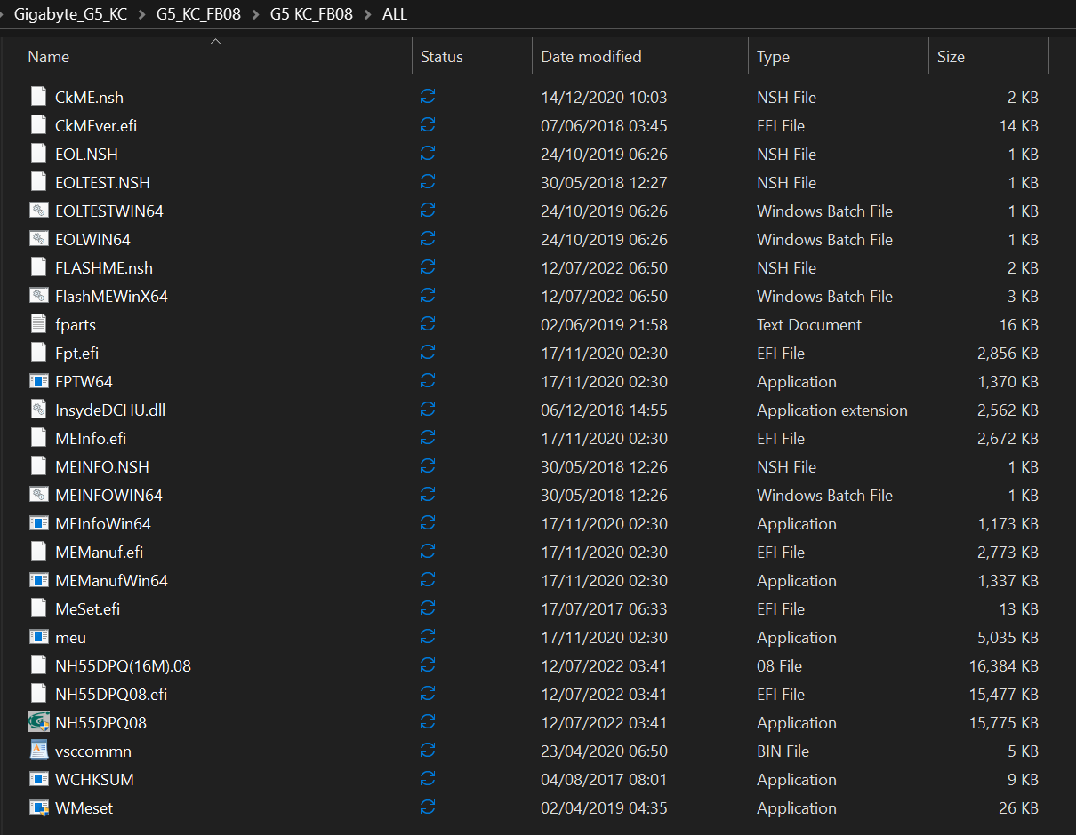Click the sync status icon for Fpt.efi
This screenshot has width=1076, height=835.
click(x=428, y=353)
